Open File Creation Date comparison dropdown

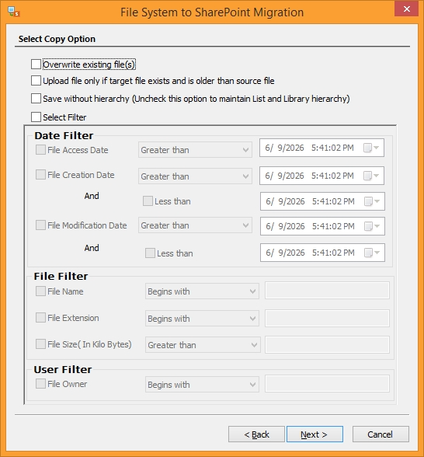pos(195,176)
